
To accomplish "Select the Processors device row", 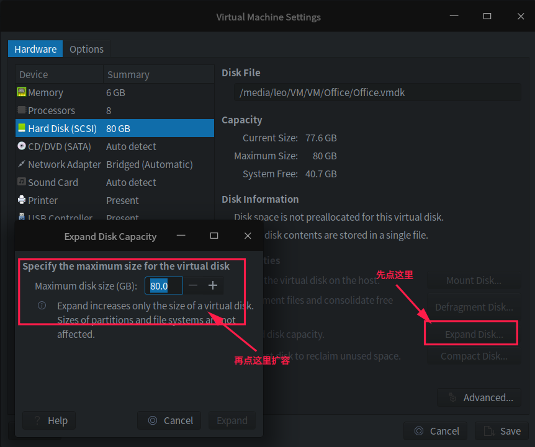I will pyautogui.click(x=115, y=110).
